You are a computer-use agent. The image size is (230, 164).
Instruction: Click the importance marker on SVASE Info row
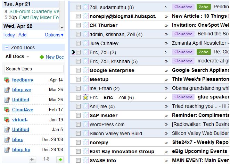(166, 161)
